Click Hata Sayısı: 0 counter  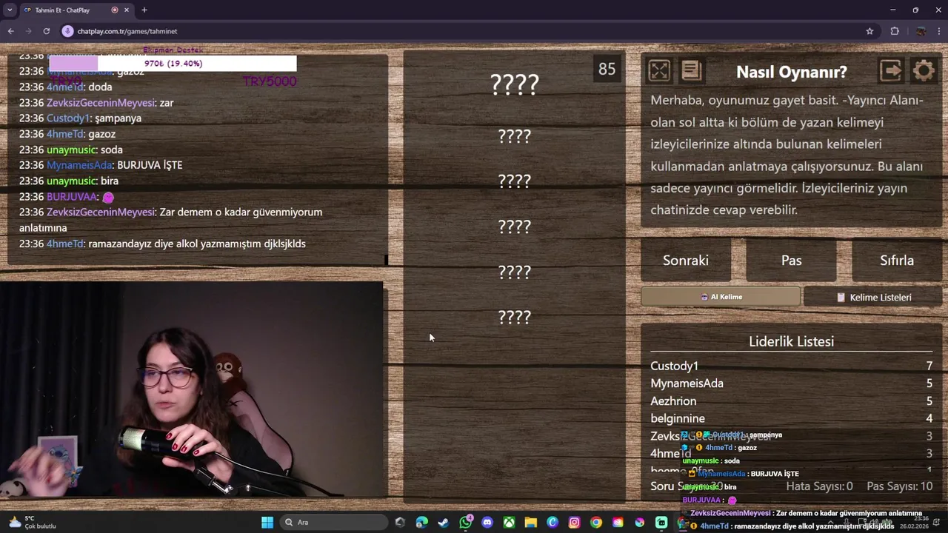[x=819, y=486]
